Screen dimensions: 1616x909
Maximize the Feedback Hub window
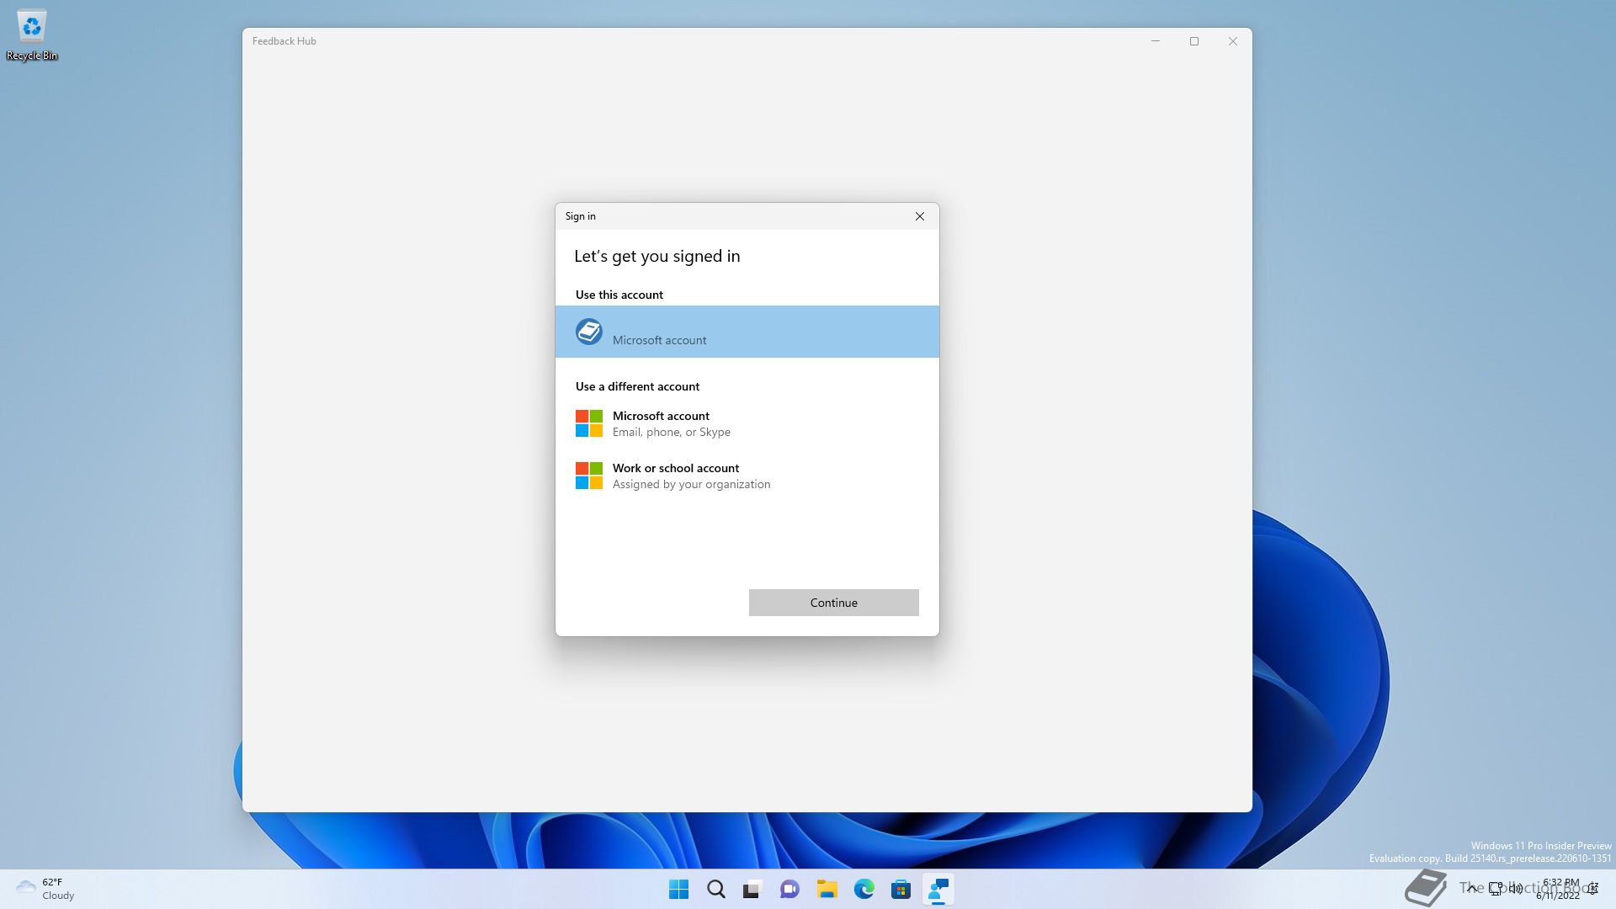1194,41
